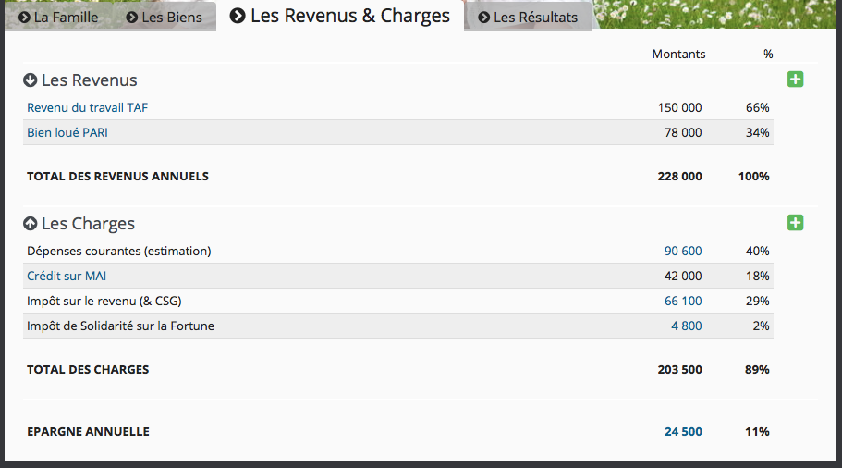Open the 66 100 impôt sur le revenu amount

click(x=683, y=301)
